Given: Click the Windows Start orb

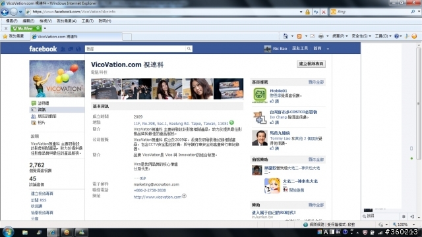Looking at the screenshot, I should 8,232.
